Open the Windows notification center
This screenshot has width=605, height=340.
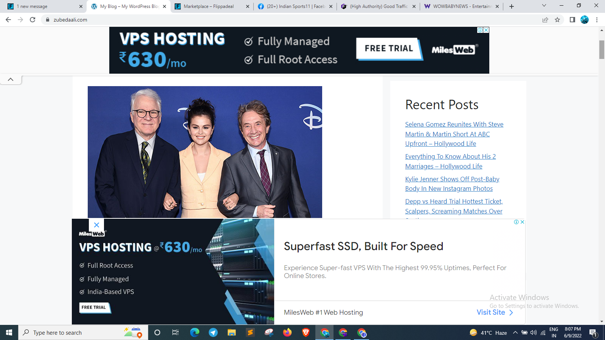point(593,332)
